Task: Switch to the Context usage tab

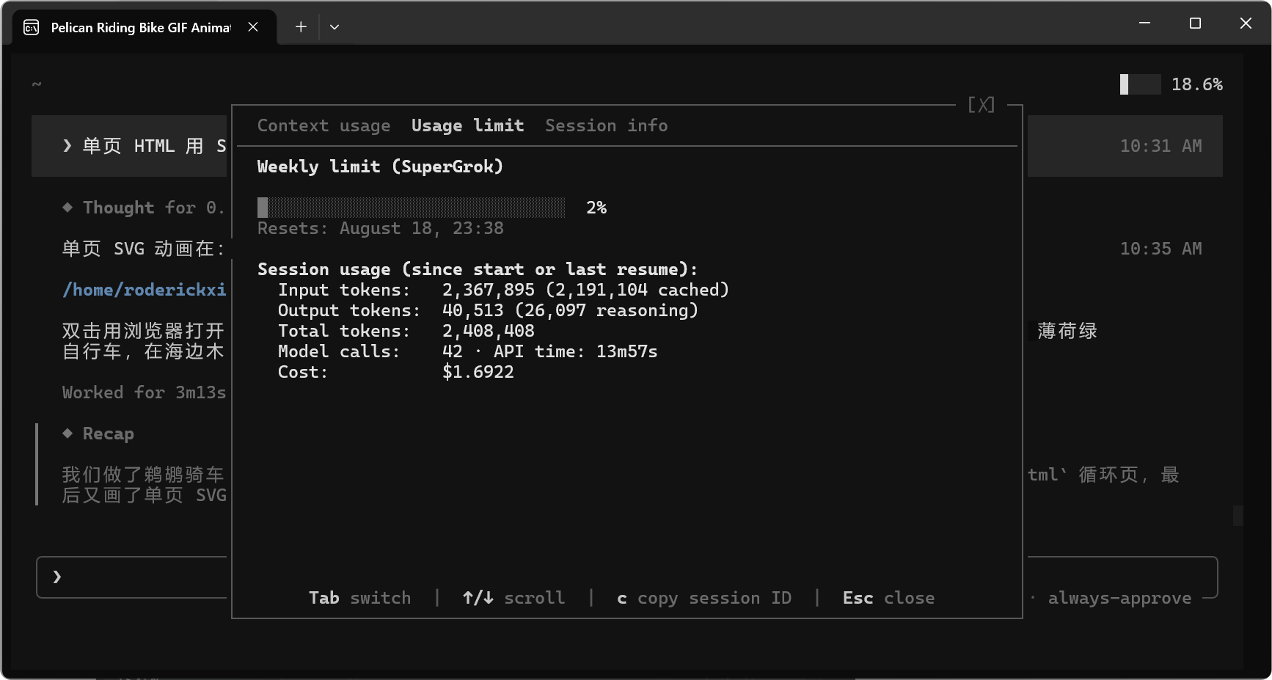Action: click(x=324, y=125)
